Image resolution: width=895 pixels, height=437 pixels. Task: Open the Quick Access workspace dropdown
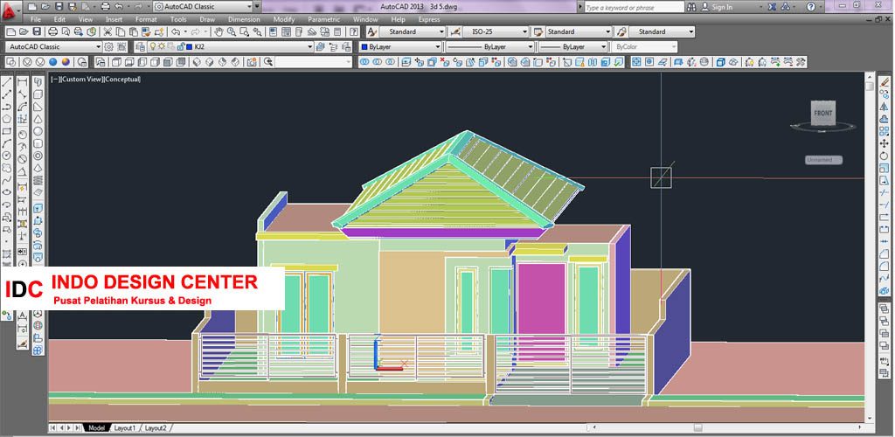coord(203,7)
